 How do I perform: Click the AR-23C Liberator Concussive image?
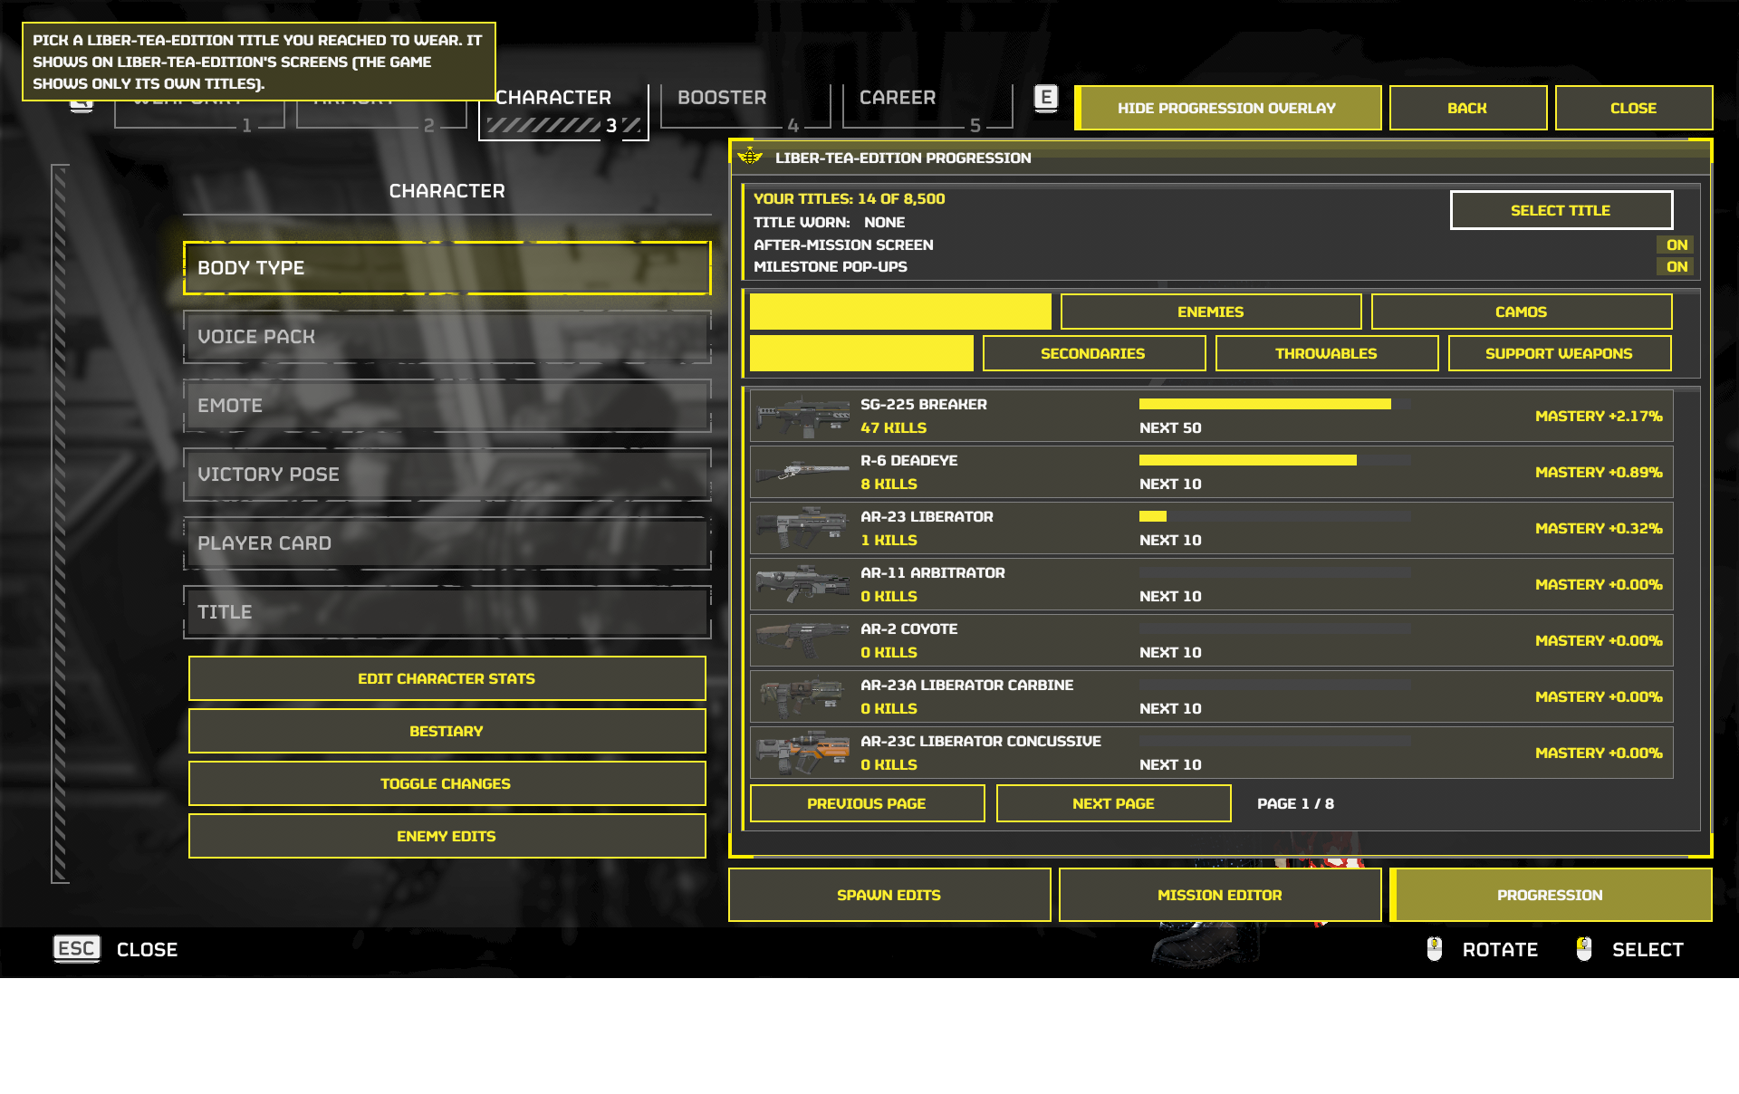pos(803,753)
